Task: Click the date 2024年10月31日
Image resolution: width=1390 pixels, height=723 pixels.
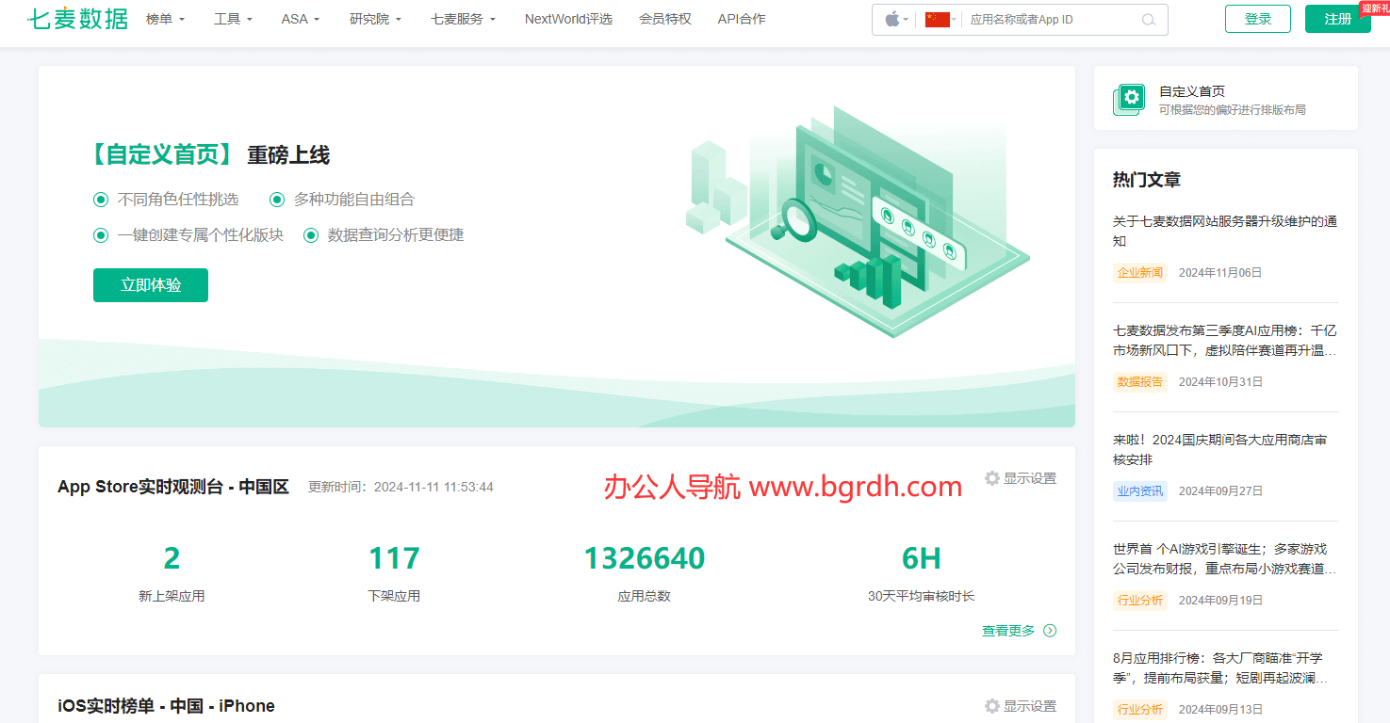Action: 1220,382
